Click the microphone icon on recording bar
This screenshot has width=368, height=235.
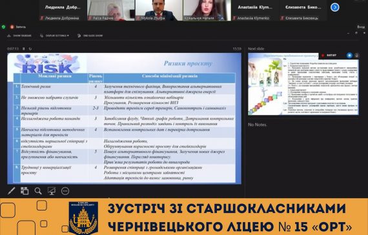tap(356, 56)
